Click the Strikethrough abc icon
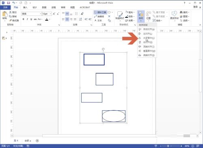The image size is (203, 148). (x=35, y=19)
